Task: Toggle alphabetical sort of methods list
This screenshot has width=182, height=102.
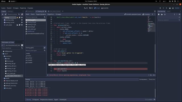Action: click(45, 48)
